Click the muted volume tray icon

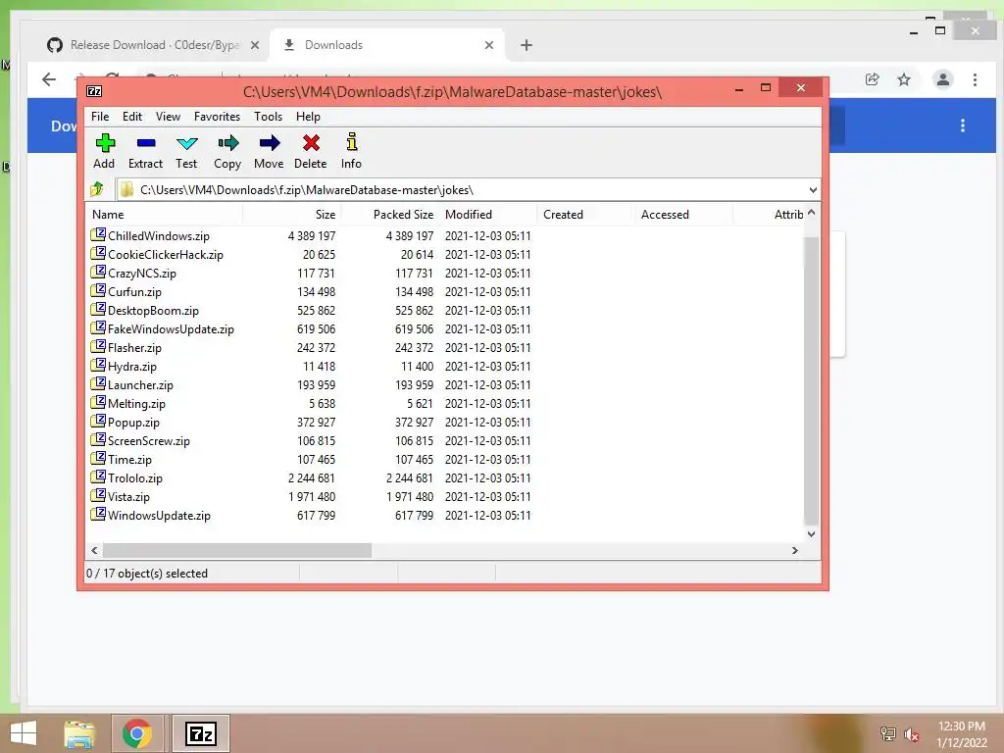point(911,734)
